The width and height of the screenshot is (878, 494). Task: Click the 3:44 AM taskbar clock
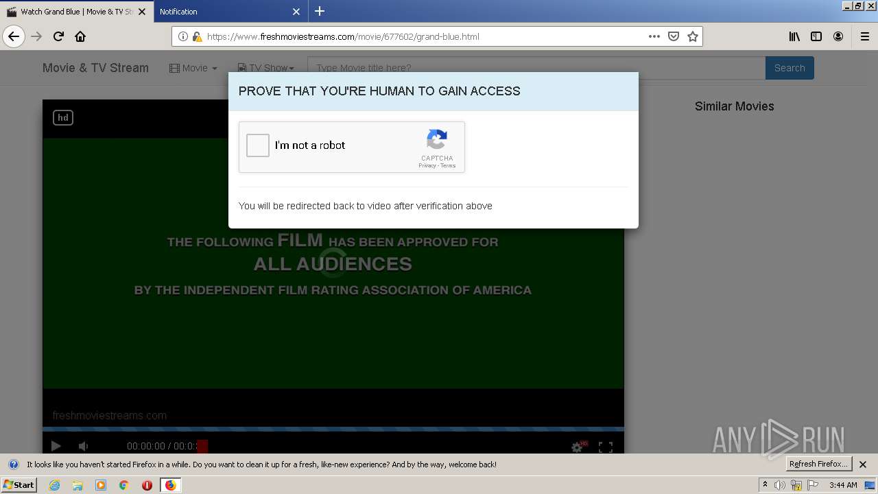click(843, 485)
